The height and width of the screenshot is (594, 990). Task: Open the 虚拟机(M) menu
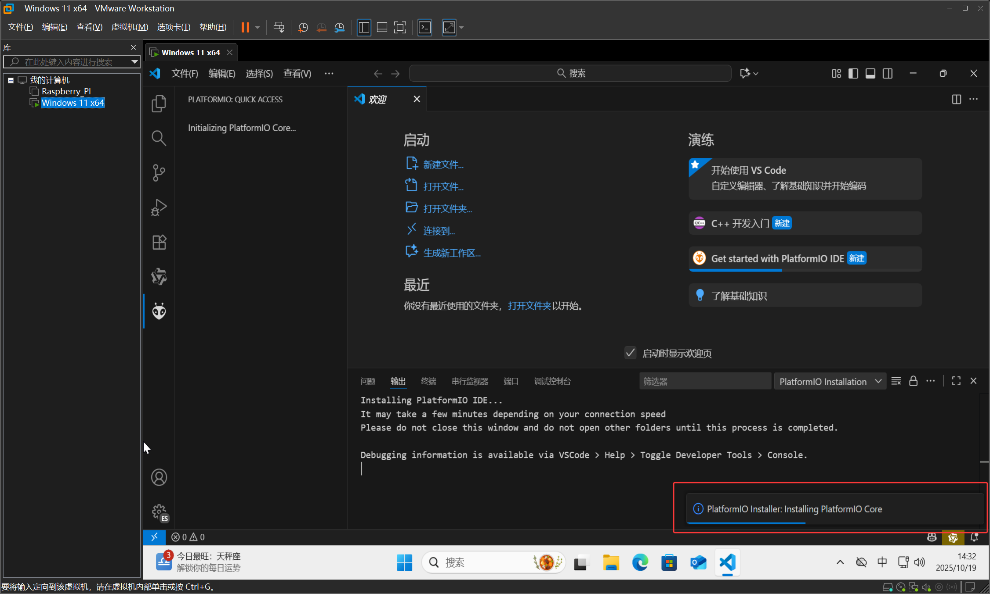(129, 27)
